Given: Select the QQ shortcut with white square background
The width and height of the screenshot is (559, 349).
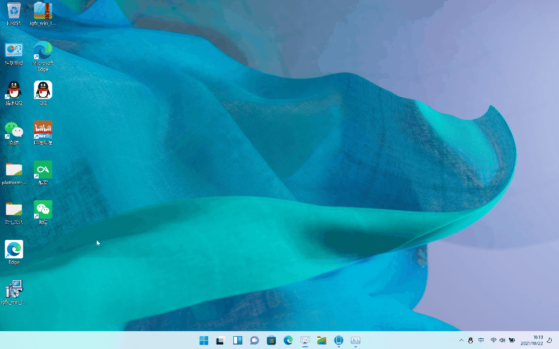Looking at the screenshot, I should tap(43, 93).
